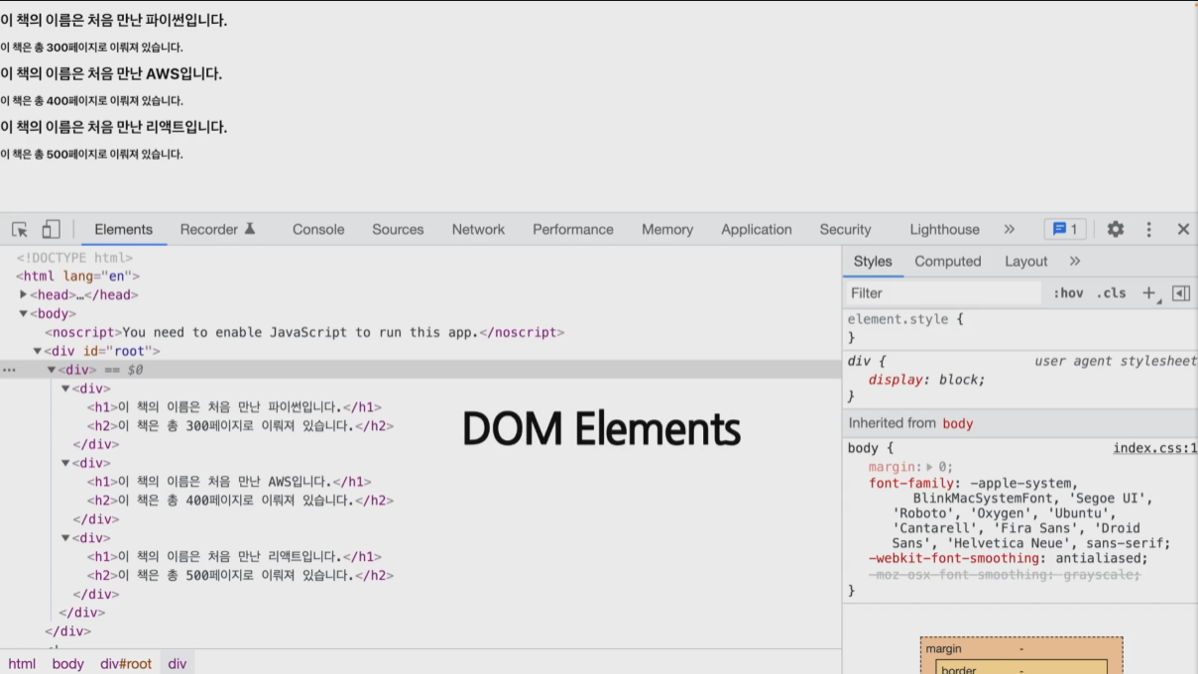Toggle the .cls class editor
Screen dimensions: 1198x674
click(1112, 292)
